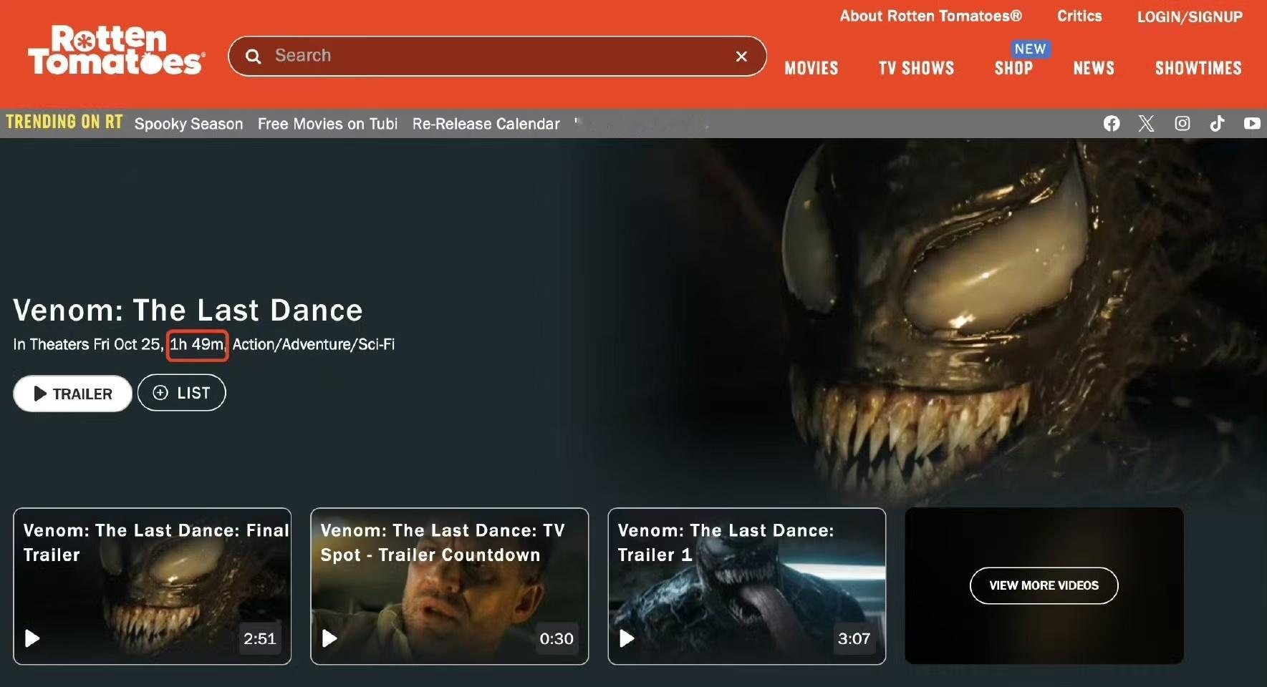This screenshot has height=687, width=1267.
Task: Click the Action/Adventure/Sci-Fi genre text
Action: click(x=314, y=344)
